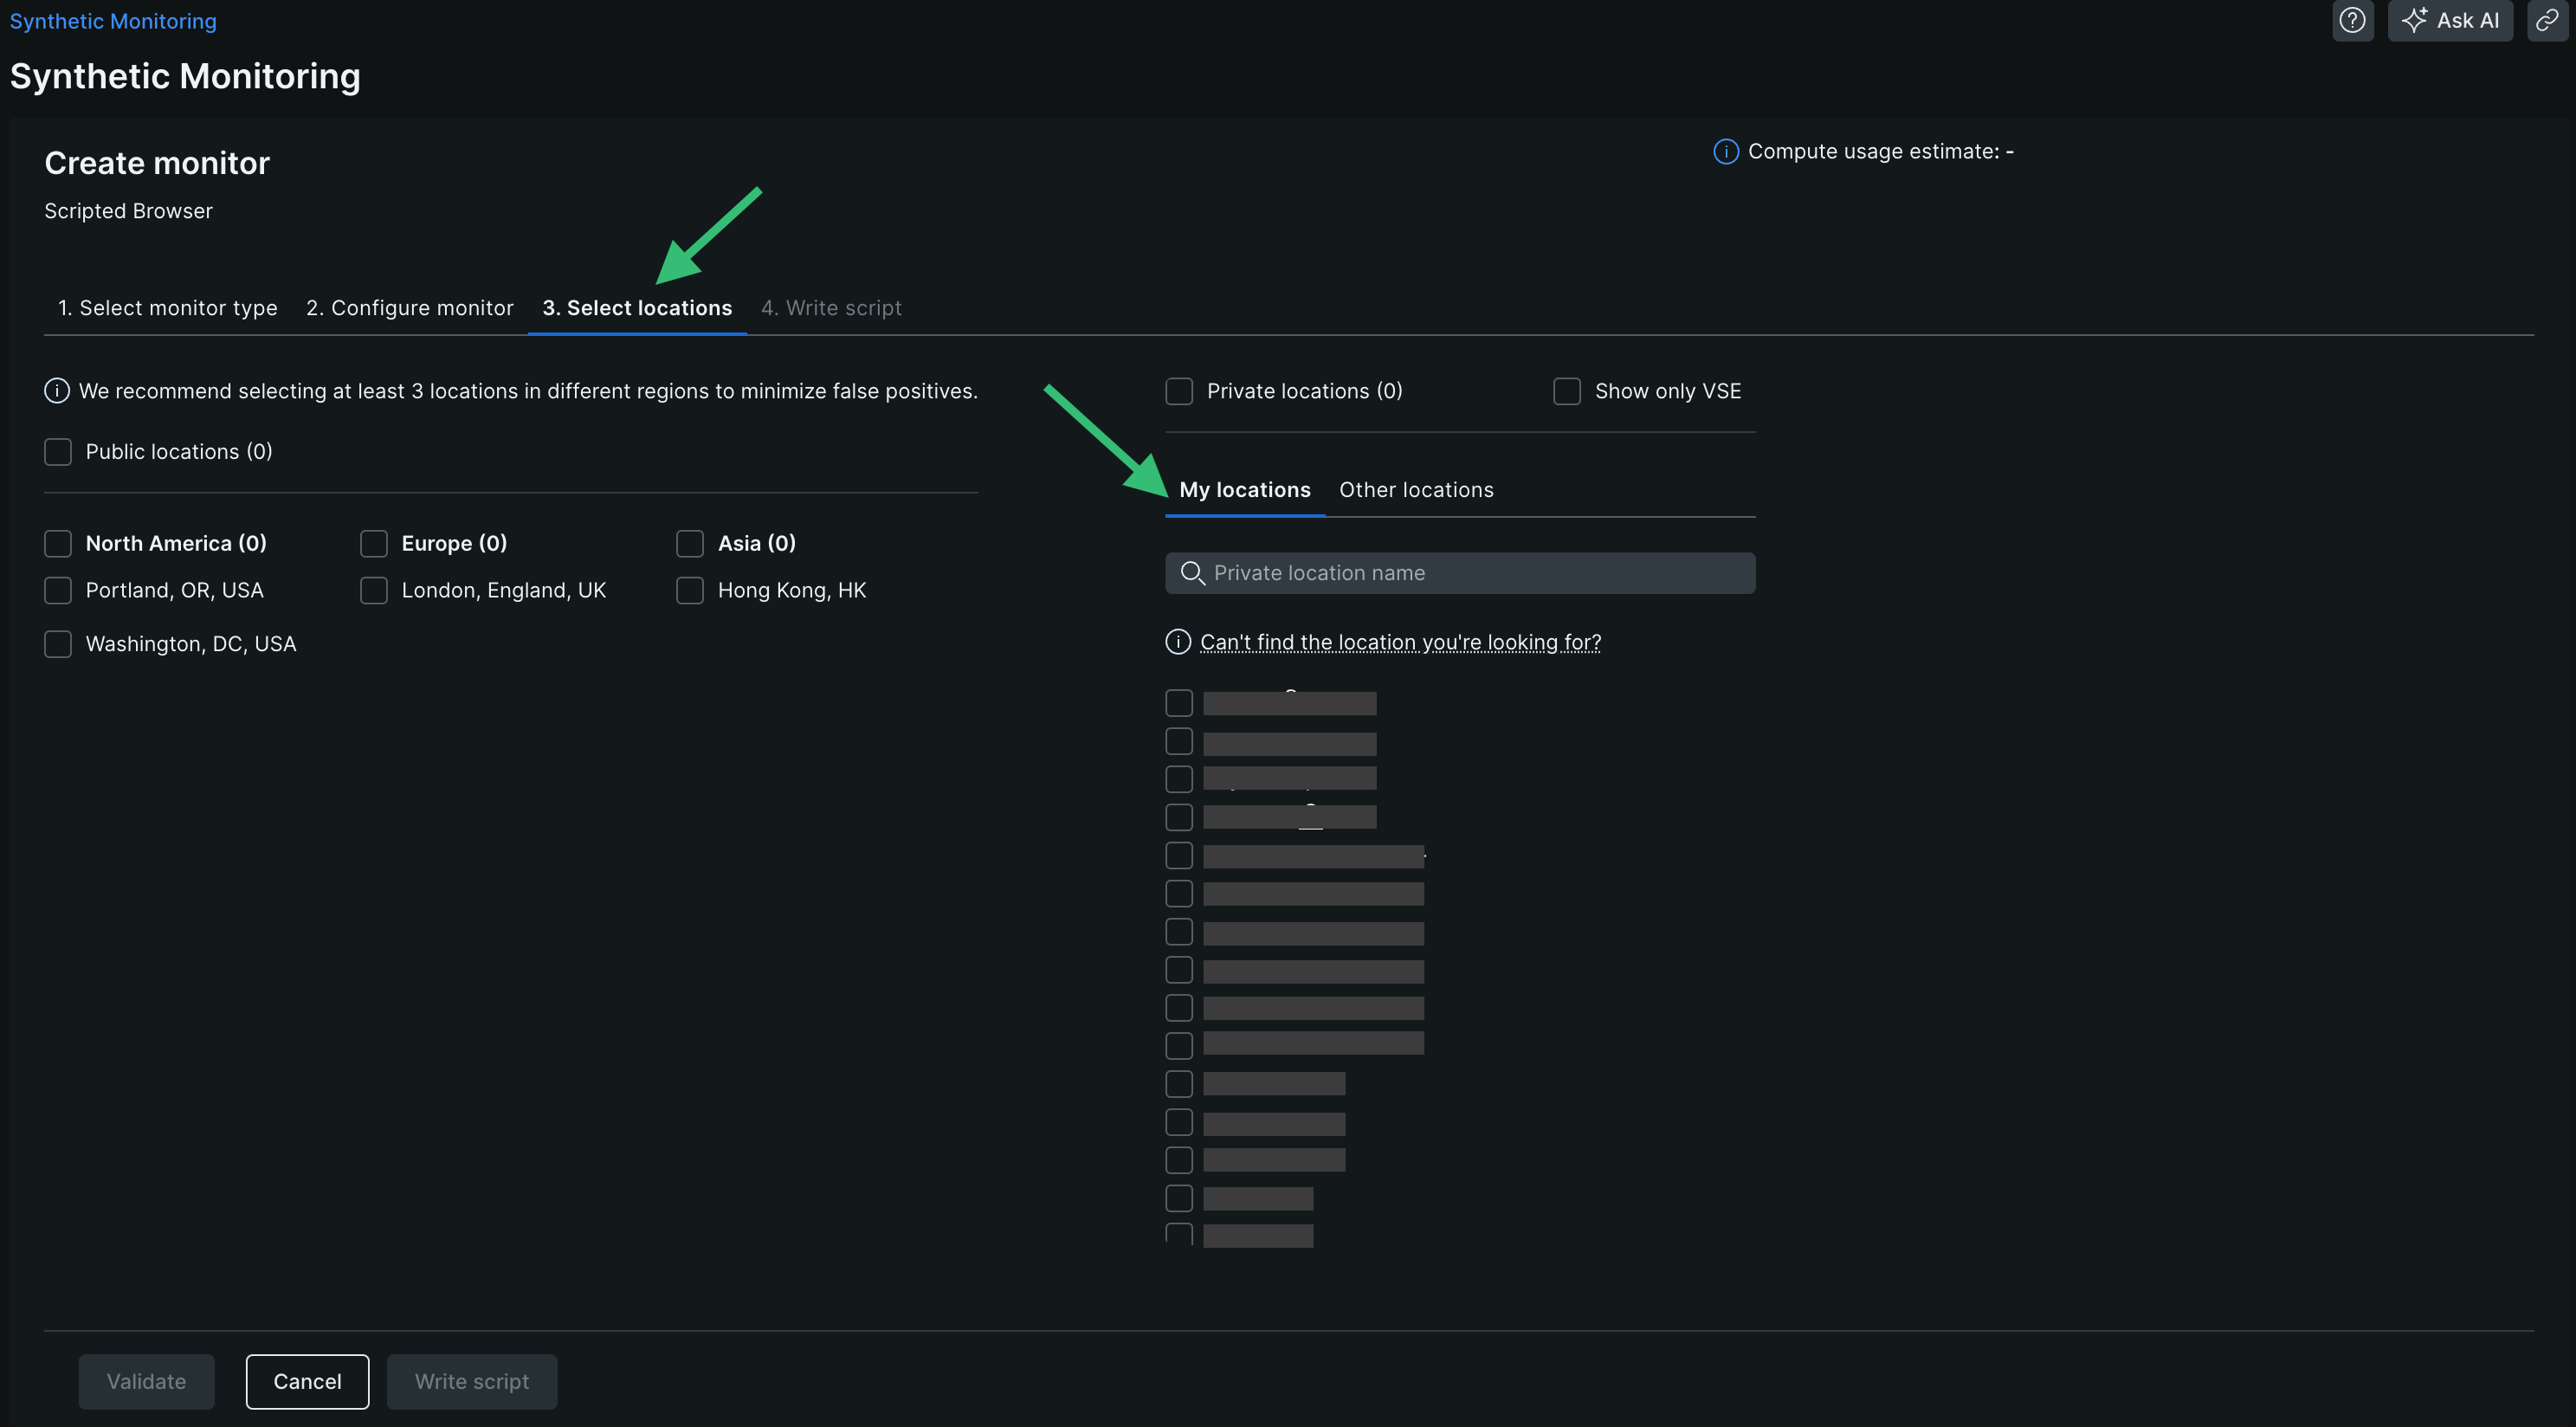
Task: Select the London, England, UK checkbox
Action: 374,591
